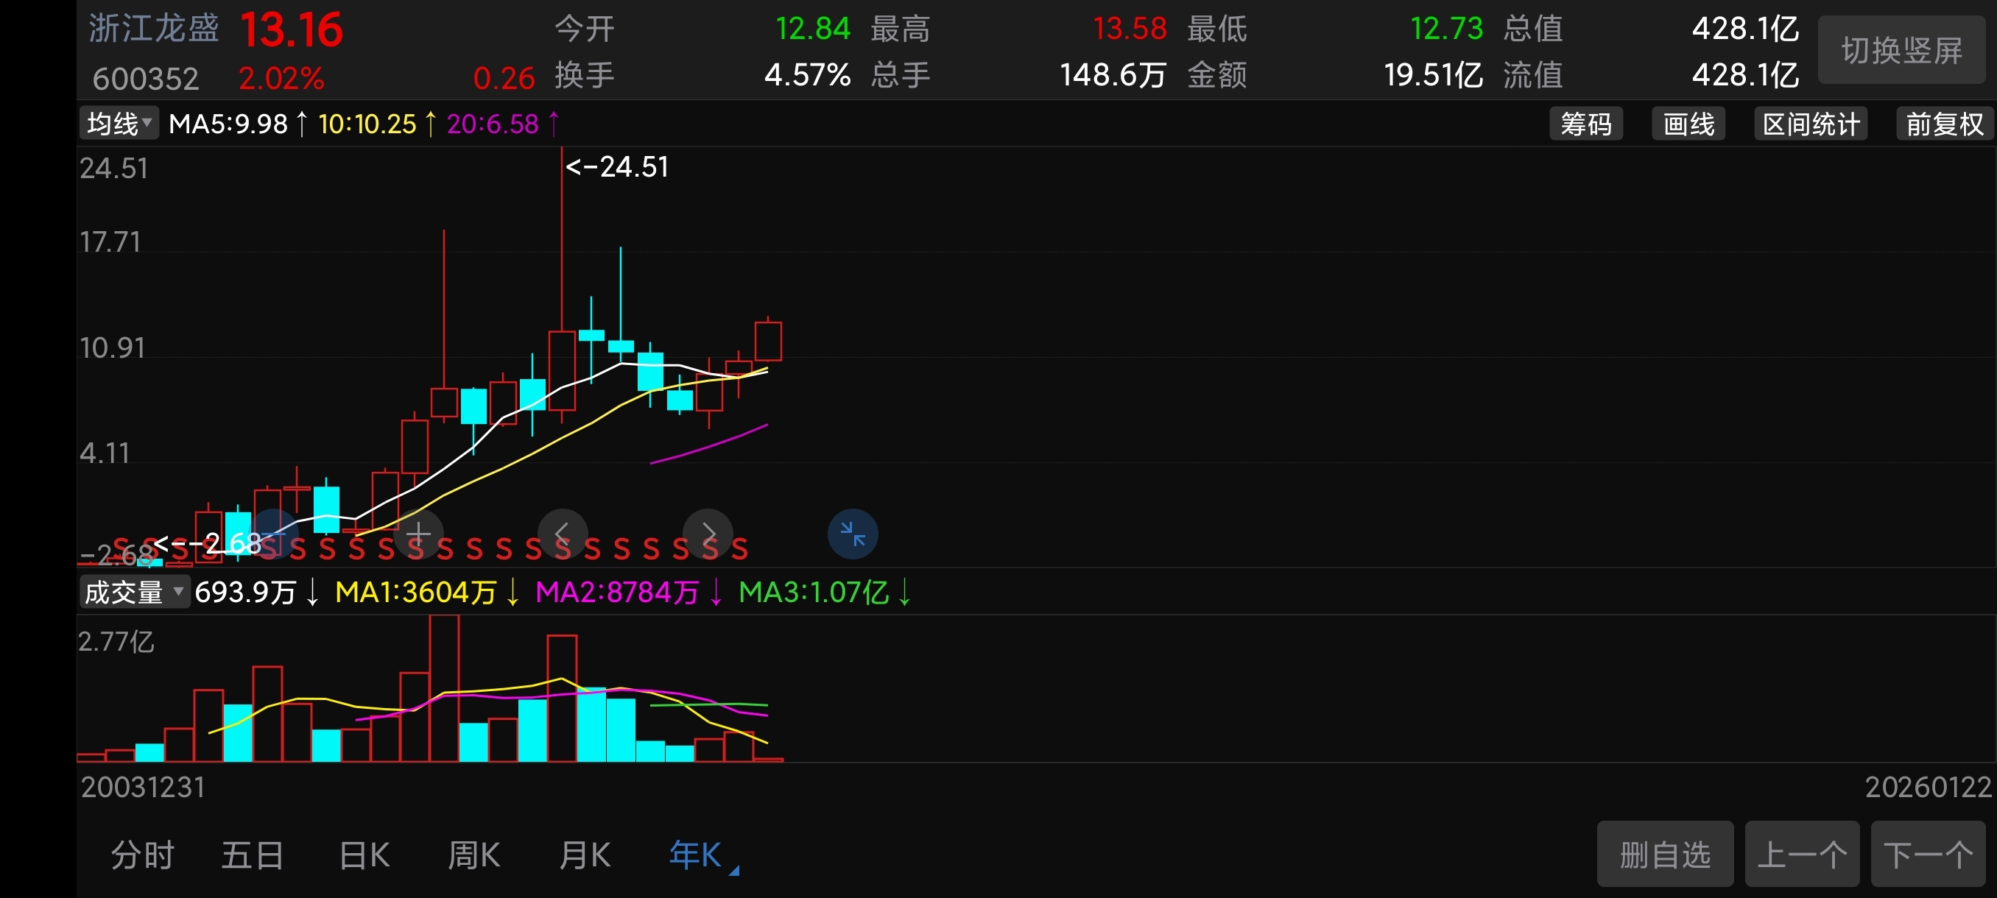Click the 删自选 button

1663,855
